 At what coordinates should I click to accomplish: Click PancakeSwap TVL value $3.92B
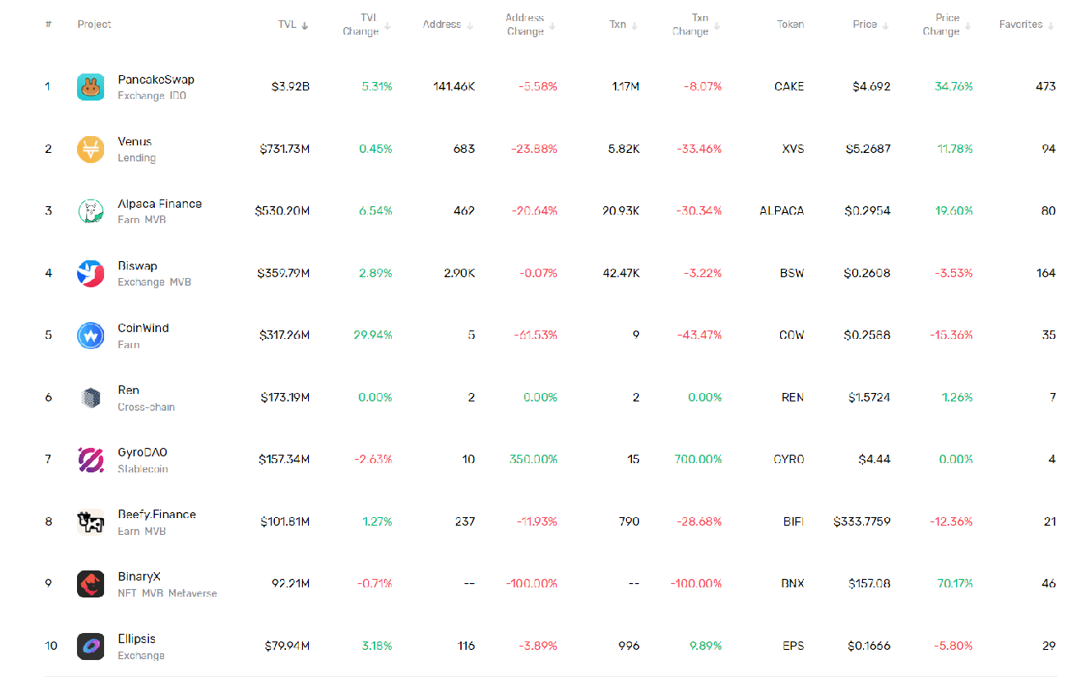(290, 86)
